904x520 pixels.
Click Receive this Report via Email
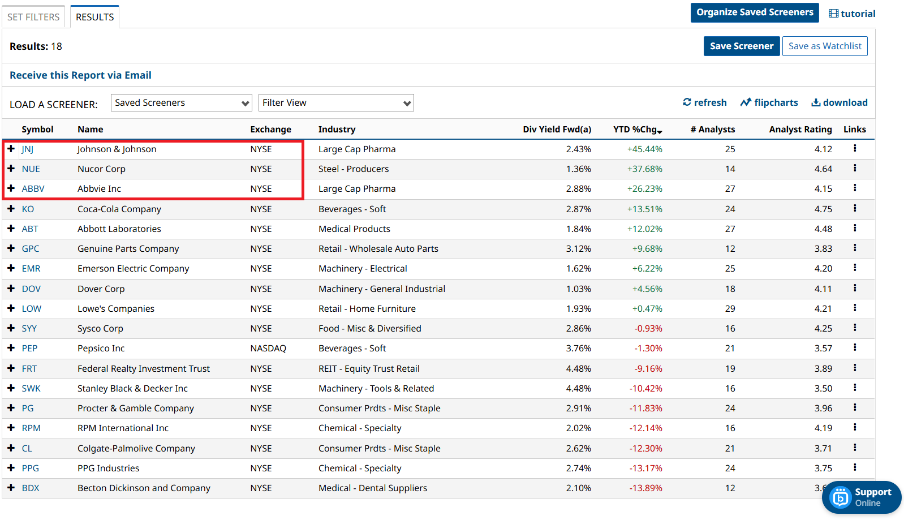pos(80,75)
